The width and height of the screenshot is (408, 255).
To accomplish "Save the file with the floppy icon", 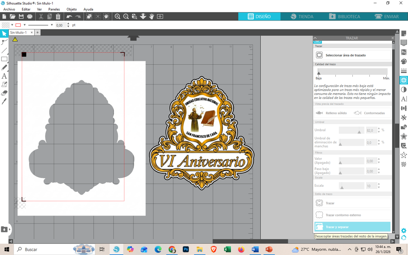I will tap(21, 16).
